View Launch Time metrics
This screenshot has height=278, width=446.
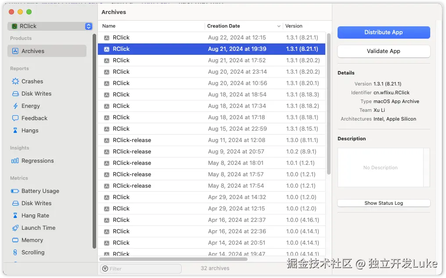(x=38, y=228)
